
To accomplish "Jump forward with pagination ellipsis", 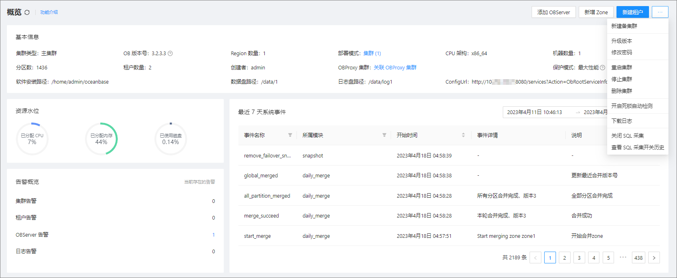I will tap(623, 257).
